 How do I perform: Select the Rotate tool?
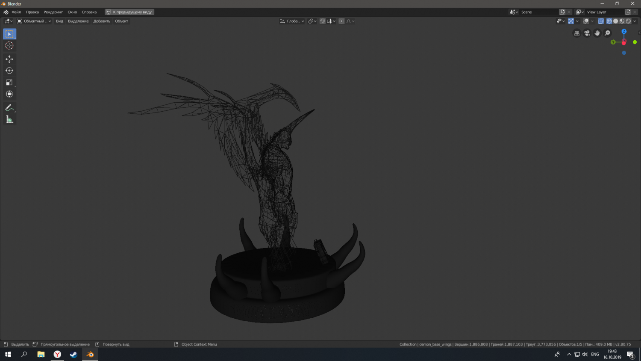click(x=9, y=71)
